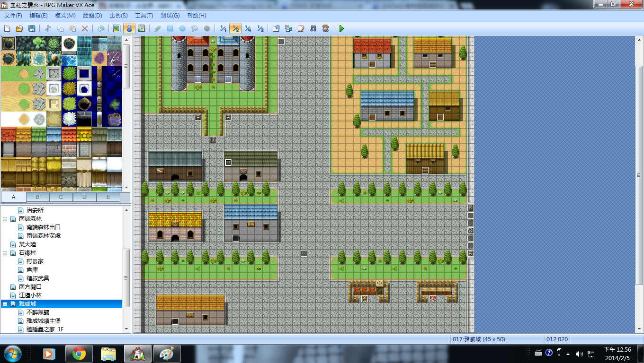The height and width of the screenshot is (363, 644).
Task: Collapse the 南端森林 map tree node
Action: point(5,219)
